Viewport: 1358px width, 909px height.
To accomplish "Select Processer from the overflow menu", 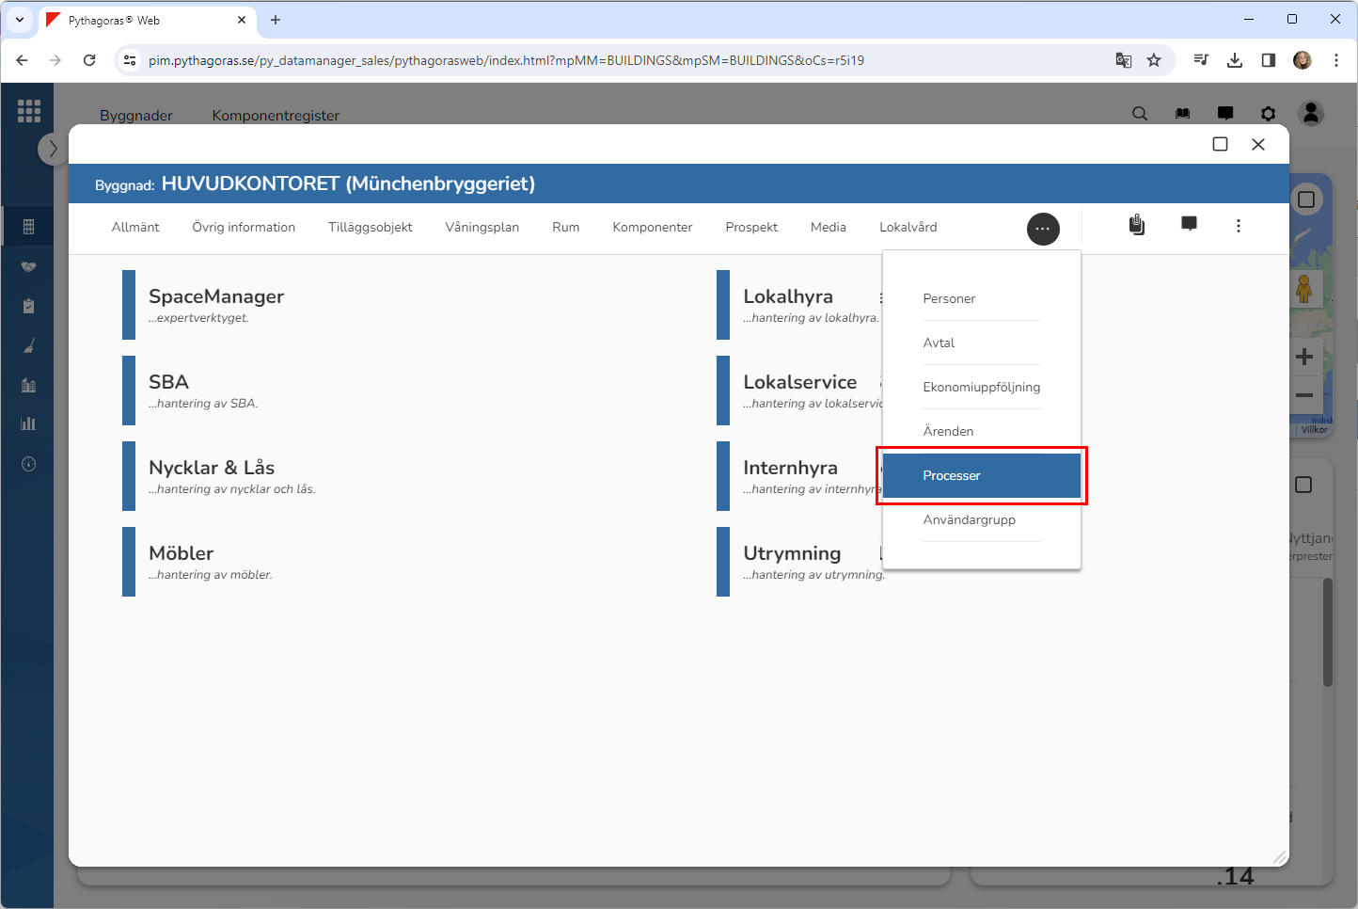I will (981, 476).
